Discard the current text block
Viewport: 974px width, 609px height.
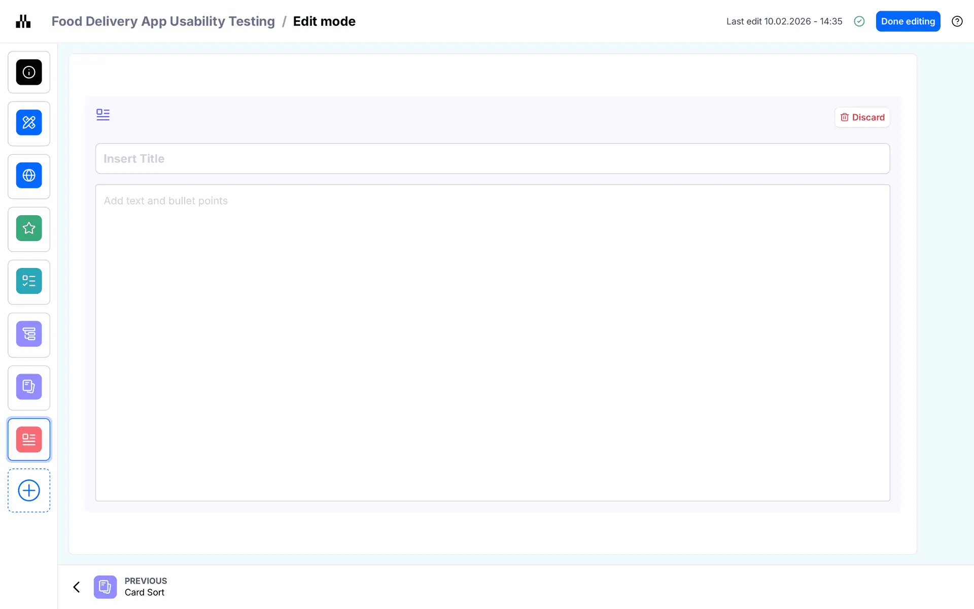pyautogui.click(x=862, y=117)
